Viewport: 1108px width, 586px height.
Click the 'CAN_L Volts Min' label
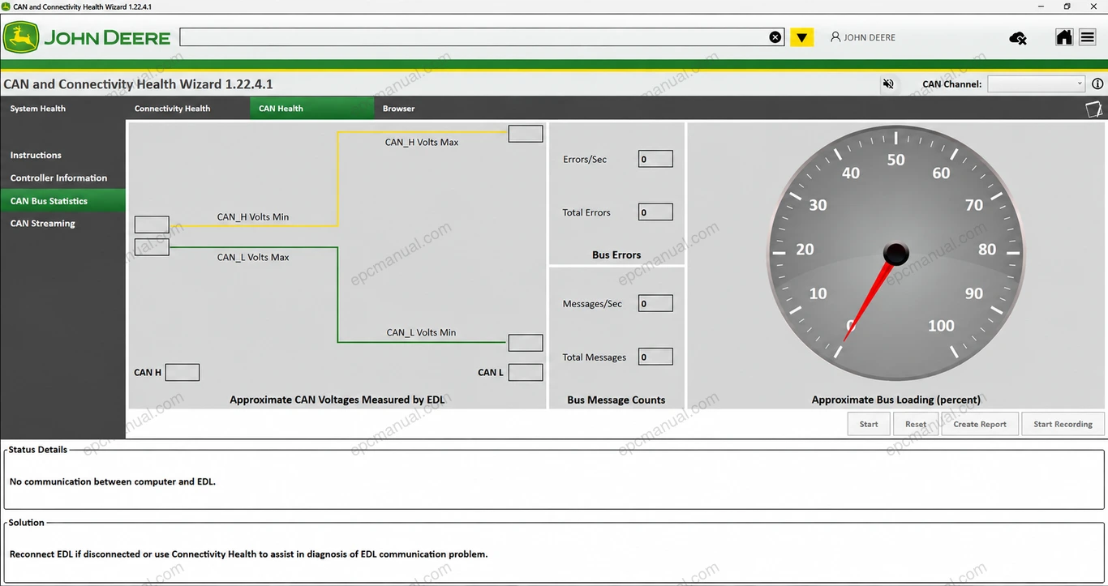tap(421, 332)
